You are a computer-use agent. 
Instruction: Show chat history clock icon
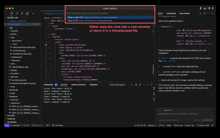coord(205,14)
